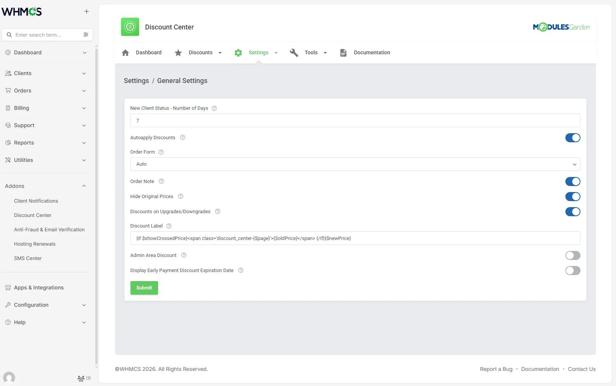Switch off Discounts on Upgrades/Downgrades
Image resolution: width=616 pixels, height=386 pixels.
coord(573,212)
